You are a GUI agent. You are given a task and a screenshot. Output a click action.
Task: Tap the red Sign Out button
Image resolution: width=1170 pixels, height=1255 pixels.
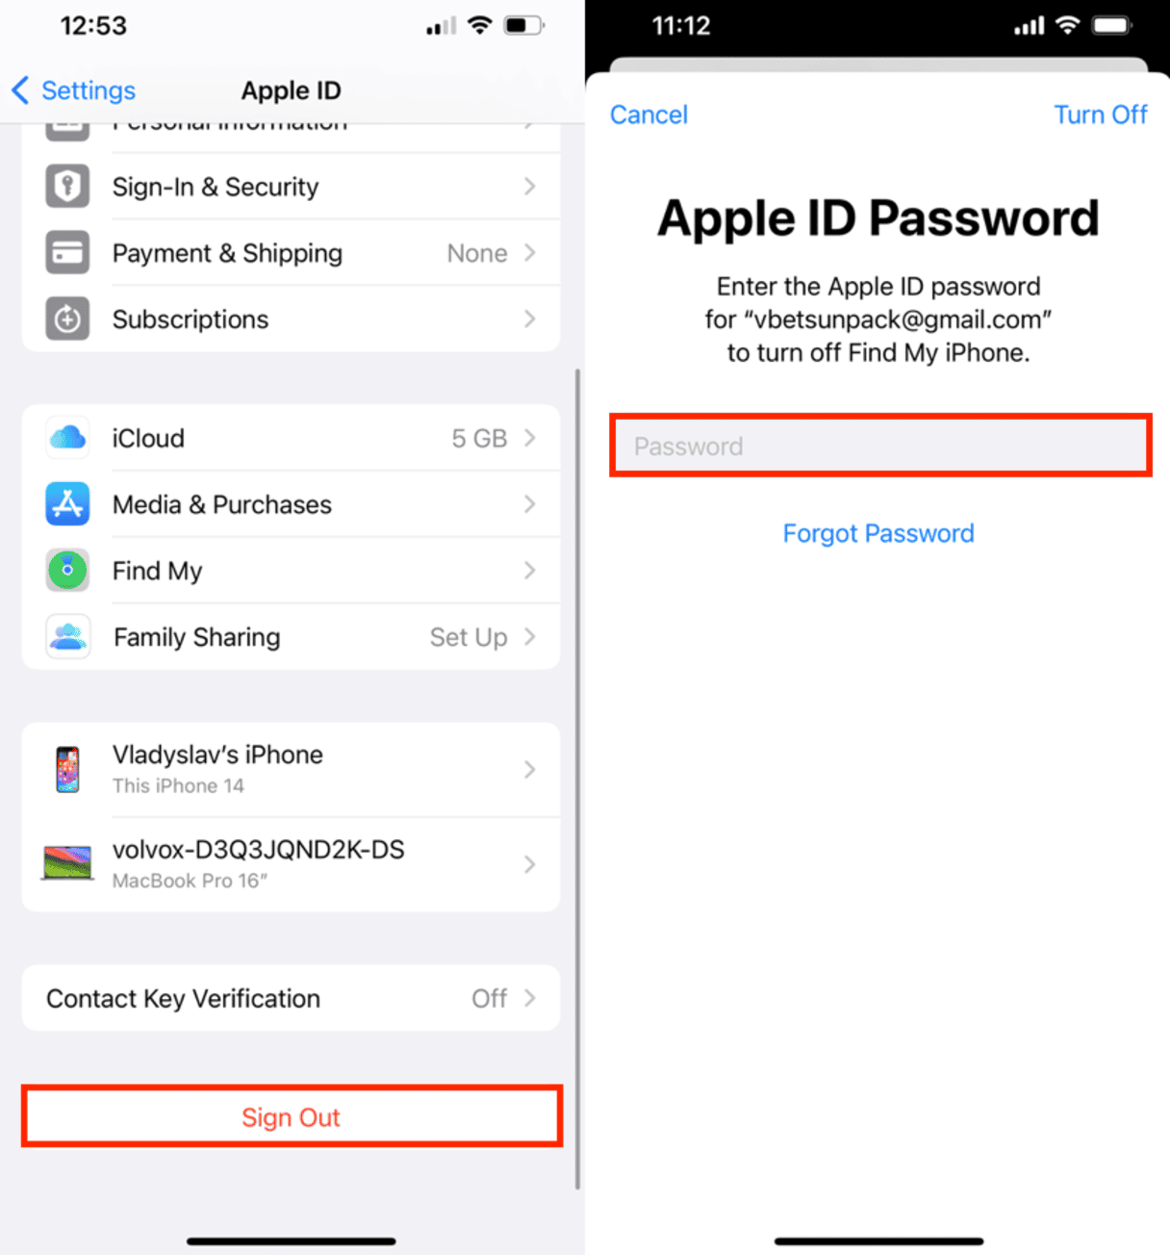292,1116
